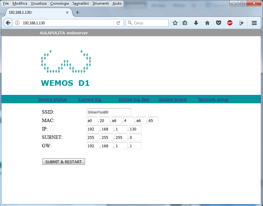Click the MAC field containing 4
The height and width of the screenshot is (206, 263).
coord(129,120)
